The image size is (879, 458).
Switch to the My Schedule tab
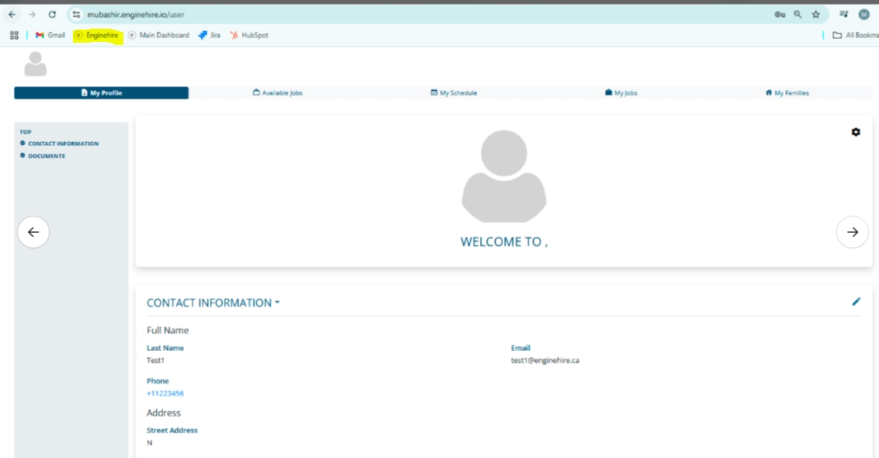pos(454,93)
